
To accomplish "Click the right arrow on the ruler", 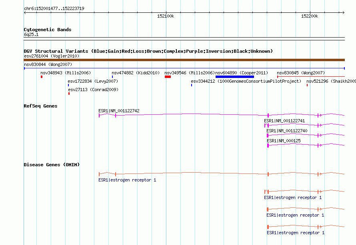I will click(x=344, y=13).
